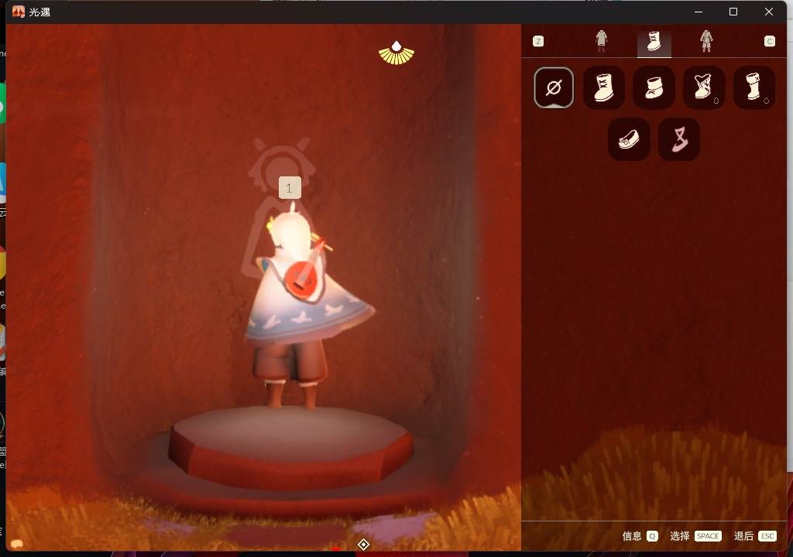Open the chat bubble icon at bottom left
The height and width of the screenshot is (557, 793).
tap(17, 543)
